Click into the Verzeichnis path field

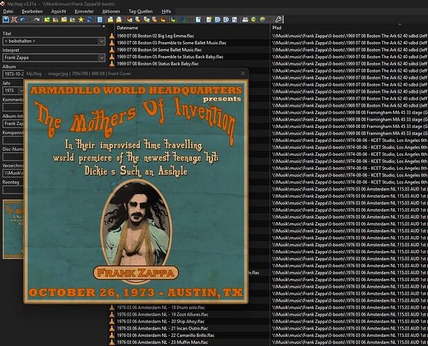click(12, 172)
